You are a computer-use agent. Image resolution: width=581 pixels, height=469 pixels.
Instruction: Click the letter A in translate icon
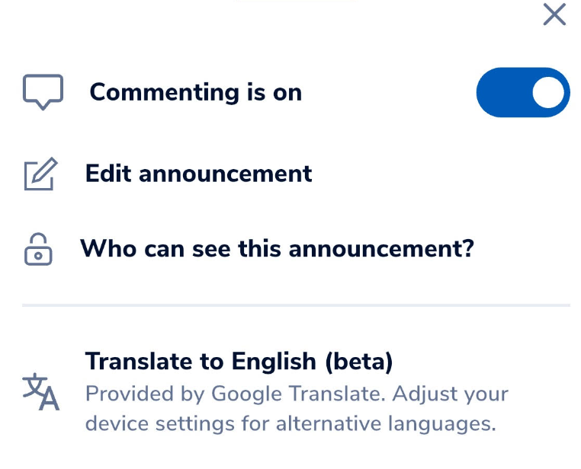coord(50,399)
